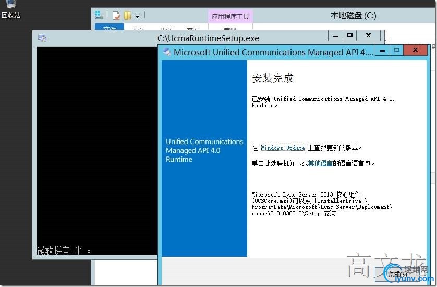Click the UcmaRuntimeSetup.exe window title icon
437x287 pixels.
coord(42,38)
